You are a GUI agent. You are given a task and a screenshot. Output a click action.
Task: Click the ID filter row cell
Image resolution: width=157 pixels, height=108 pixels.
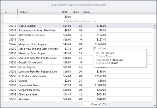pos(10,17)
